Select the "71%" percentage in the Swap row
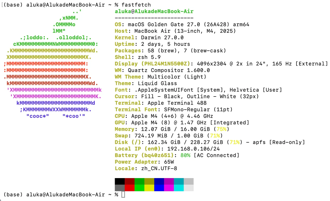330x201 pixels. coord(215,136)
